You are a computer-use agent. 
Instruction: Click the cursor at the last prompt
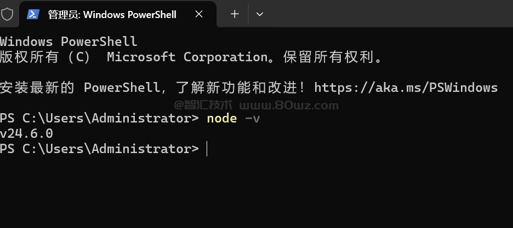207,149
